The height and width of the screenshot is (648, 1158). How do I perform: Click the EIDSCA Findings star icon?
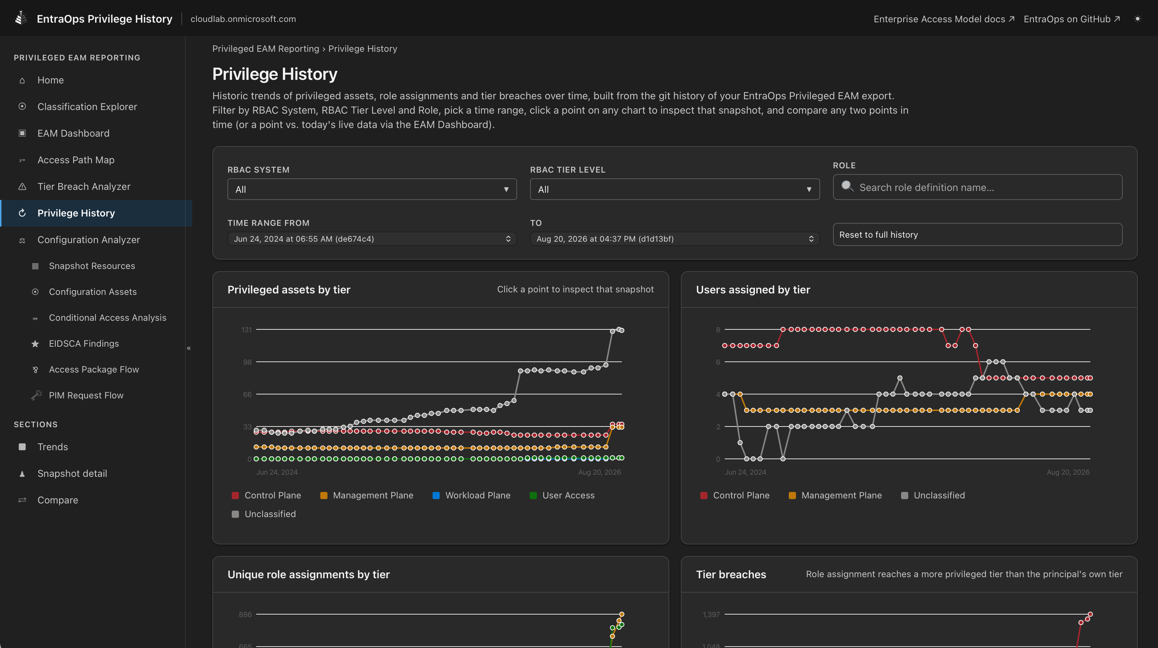tap(35, 344)
